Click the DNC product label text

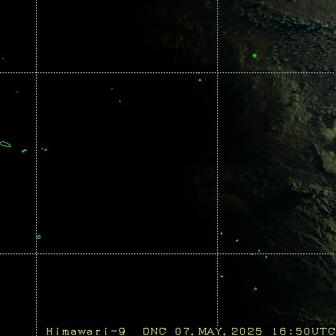154,331
